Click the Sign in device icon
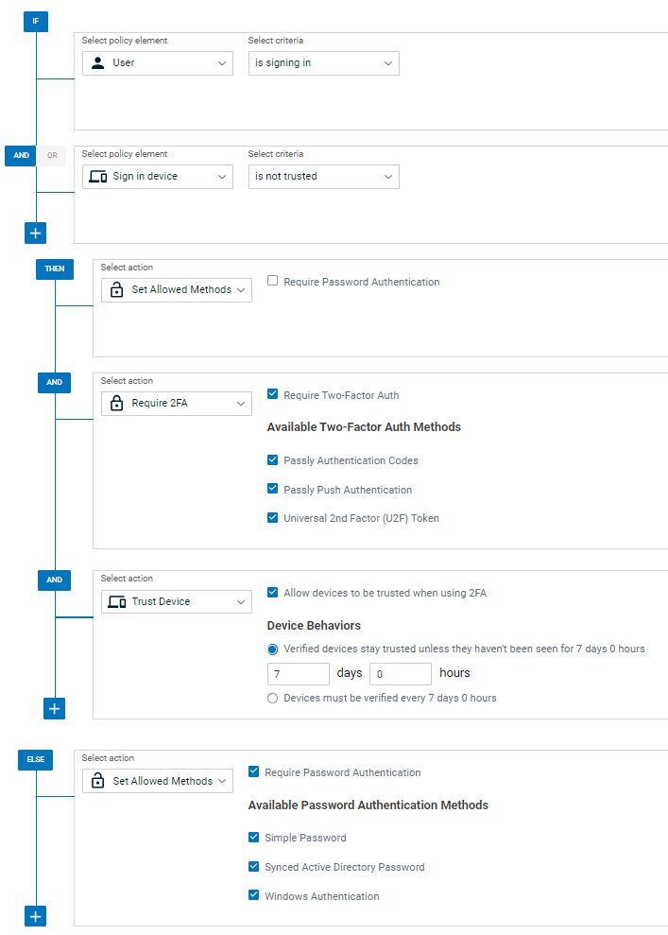668x935 pixels. click(97, 177)
